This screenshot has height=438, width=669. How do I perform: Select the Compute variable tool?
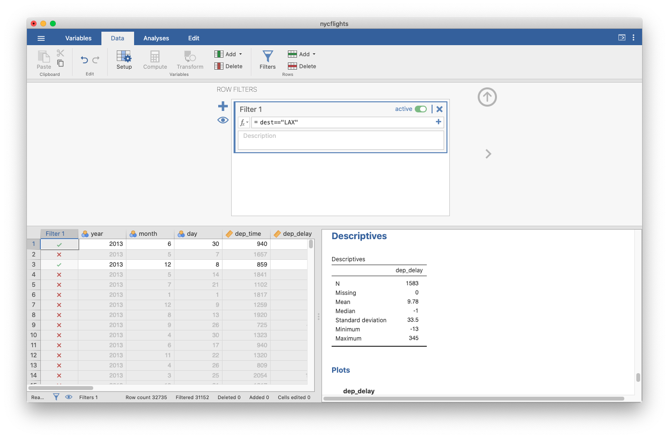[x=155, y=60]
